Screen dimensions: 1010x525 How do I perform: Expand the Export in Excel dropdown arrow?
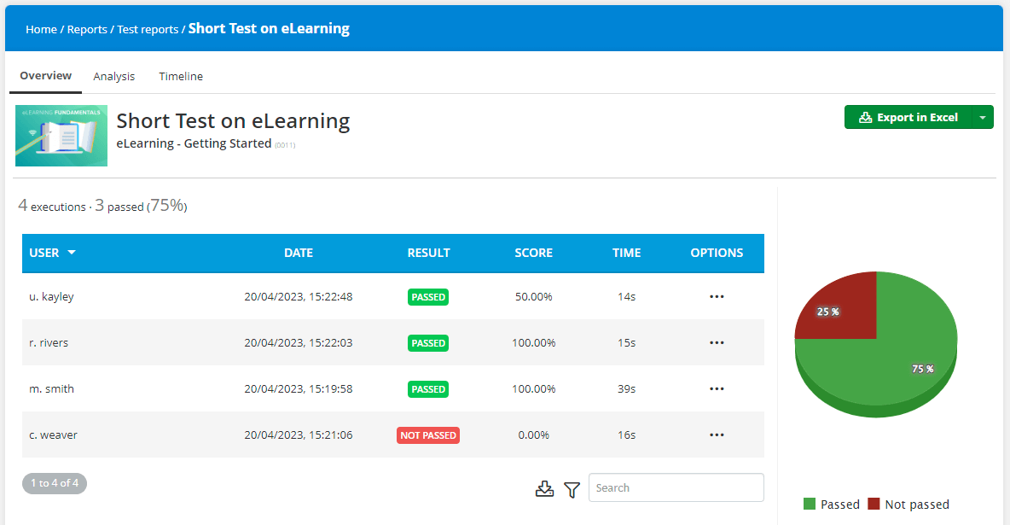[983, 118]
